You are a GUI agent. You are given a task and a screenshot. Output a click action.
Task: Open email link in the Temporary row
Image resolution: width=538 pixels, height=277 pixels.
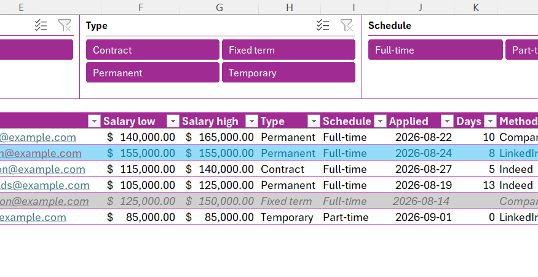[x=33, y=217]
